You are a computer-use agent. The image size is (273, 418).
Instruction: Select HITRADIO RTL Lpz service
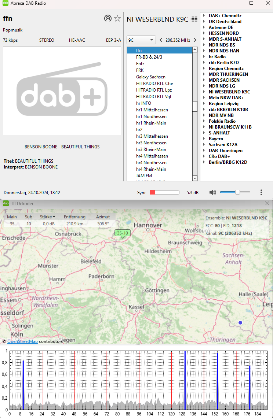[160, 90]
